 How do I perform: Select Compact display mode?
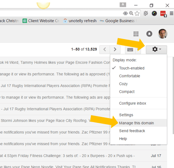(139, 92)
